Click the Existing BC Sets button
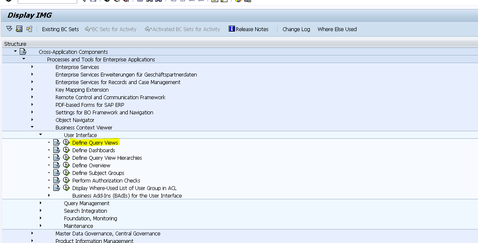 click(x=60, y=29)
